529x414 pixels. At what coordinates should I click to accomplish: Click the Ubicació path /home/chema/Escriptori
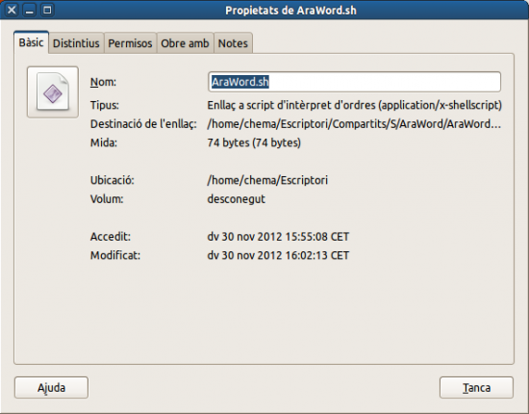click(267, 180)
